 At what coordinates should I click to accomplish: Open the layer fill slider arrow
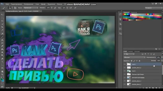[x=162, y=61]
